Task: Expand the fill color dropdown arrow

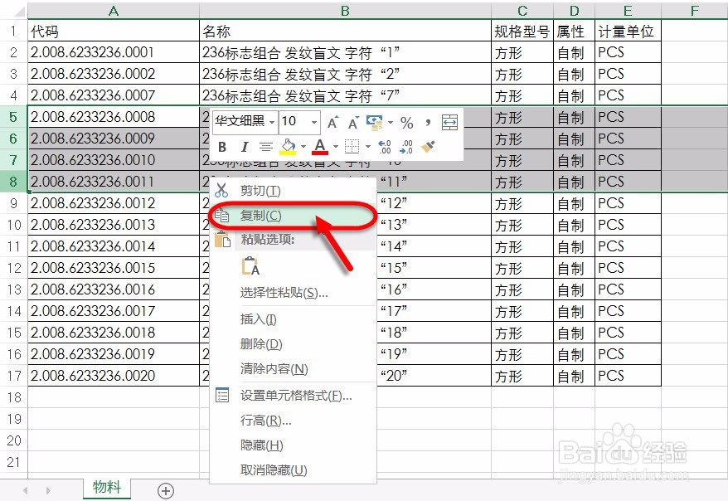Action: [303, 145]
